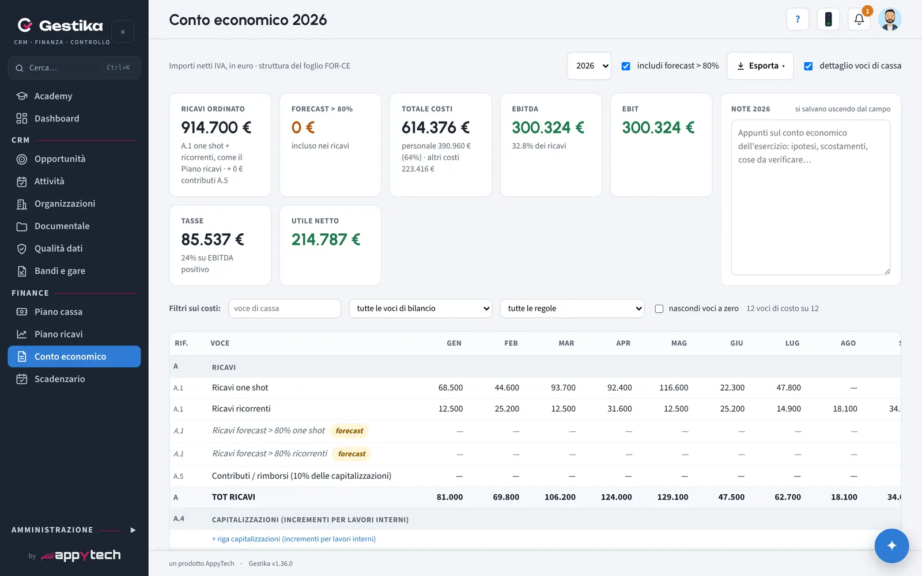Select the Ricavi one shot row label

click(240, 388)
